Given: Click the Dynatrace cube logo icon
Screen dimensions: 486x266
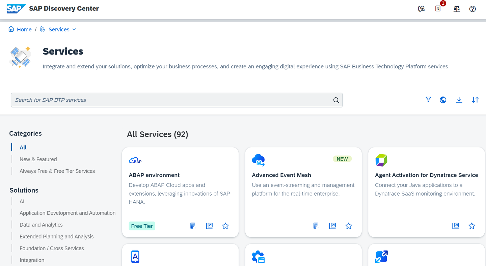Looking at the screenshot, I should (x=381, y=160).
